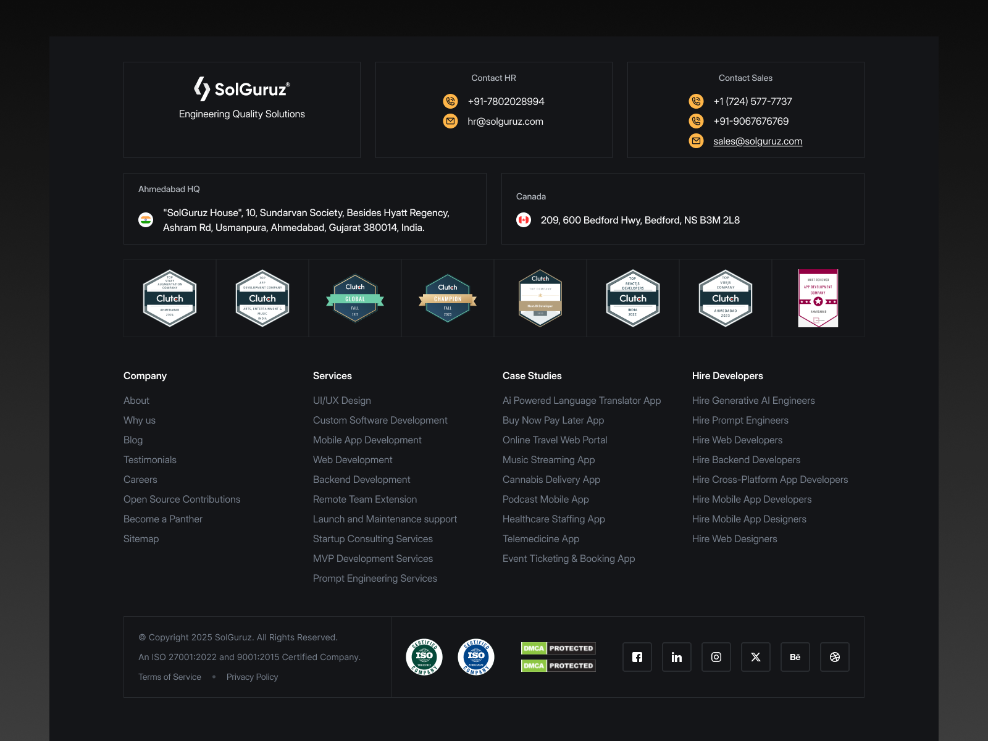View the Music Streaming App case study
This screenshot has width=988, height=741.
[x=548, y=460]
